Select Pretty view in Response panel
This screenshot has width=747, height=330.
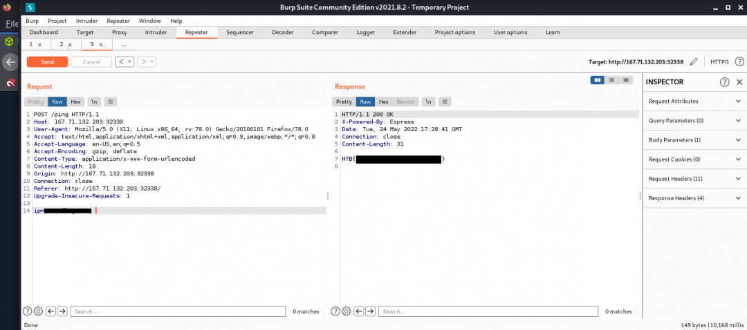click(x=344, y=101)
